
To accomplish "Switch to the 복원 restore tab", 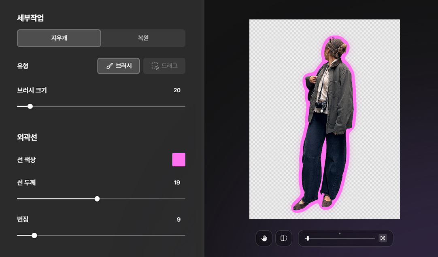I will pos(143,38).
